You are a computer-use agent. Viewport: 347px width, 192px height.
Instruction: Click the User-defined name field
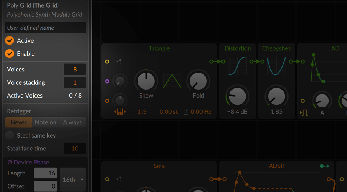(x=45, y=28)
